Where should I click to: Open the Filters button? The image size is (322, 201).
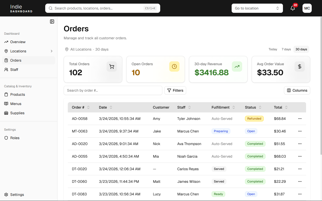click(175, 90)
